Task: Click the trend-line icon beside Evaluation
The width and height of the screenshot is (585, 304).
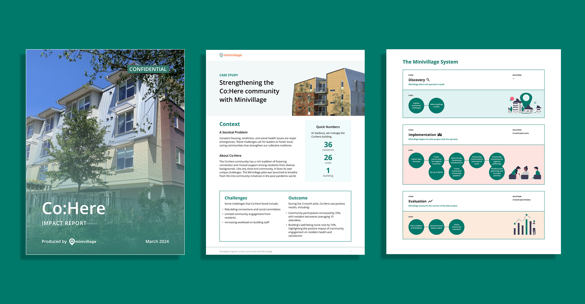Action: (x=430, y=201)
